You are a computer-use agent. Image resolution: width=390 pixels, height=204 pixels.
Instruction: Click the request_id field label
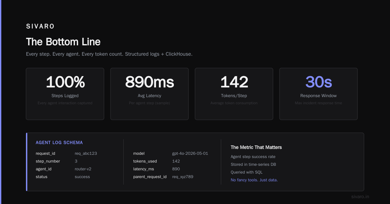[46, 153]
